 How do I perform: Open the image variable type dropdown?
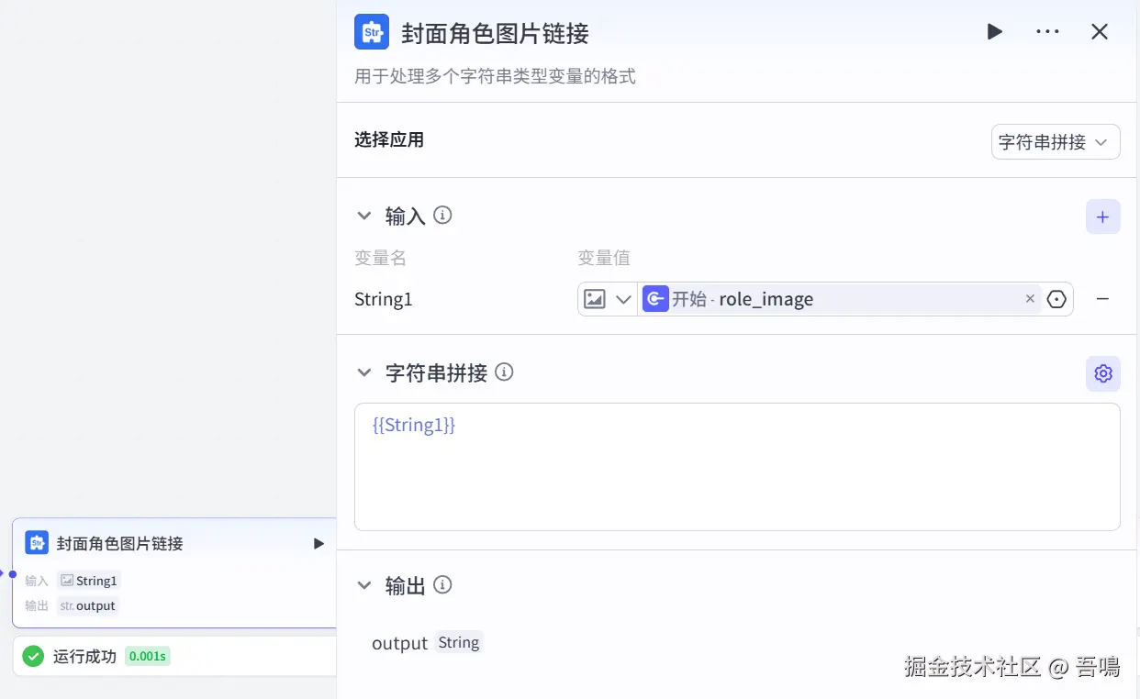[608, 299]
